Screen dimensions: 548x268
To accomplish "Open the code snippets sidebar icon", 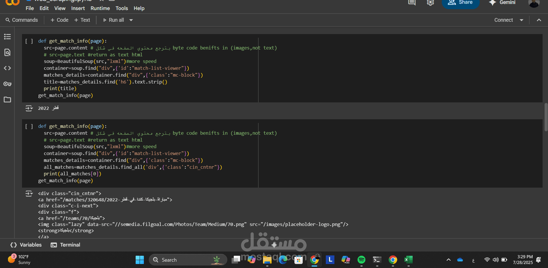I will [x=7, y=68].
